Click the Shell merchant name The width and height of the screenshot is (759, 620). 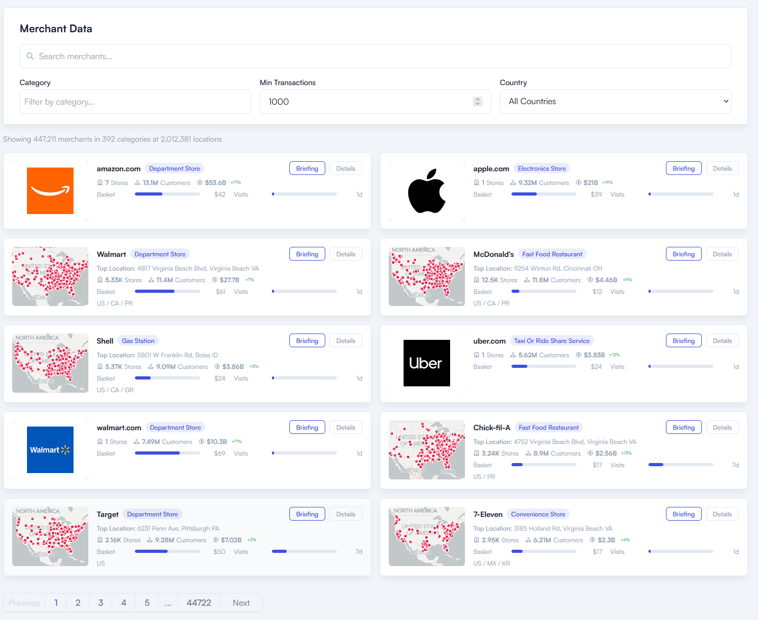tap(105, 341)
